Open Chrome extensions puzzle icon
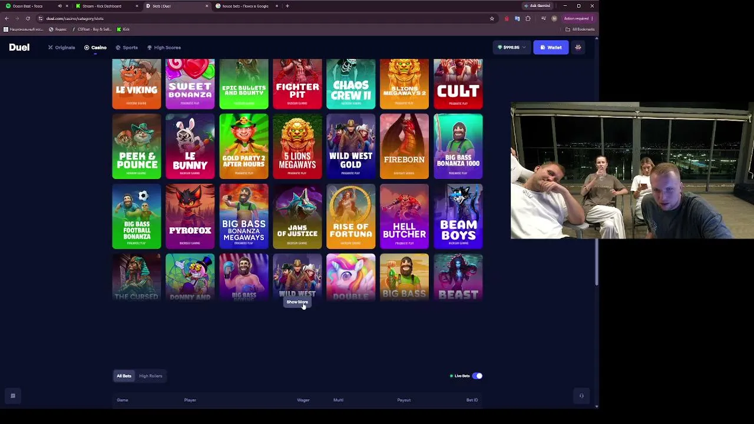Screen dimensions: 754x424 [528, 18]
